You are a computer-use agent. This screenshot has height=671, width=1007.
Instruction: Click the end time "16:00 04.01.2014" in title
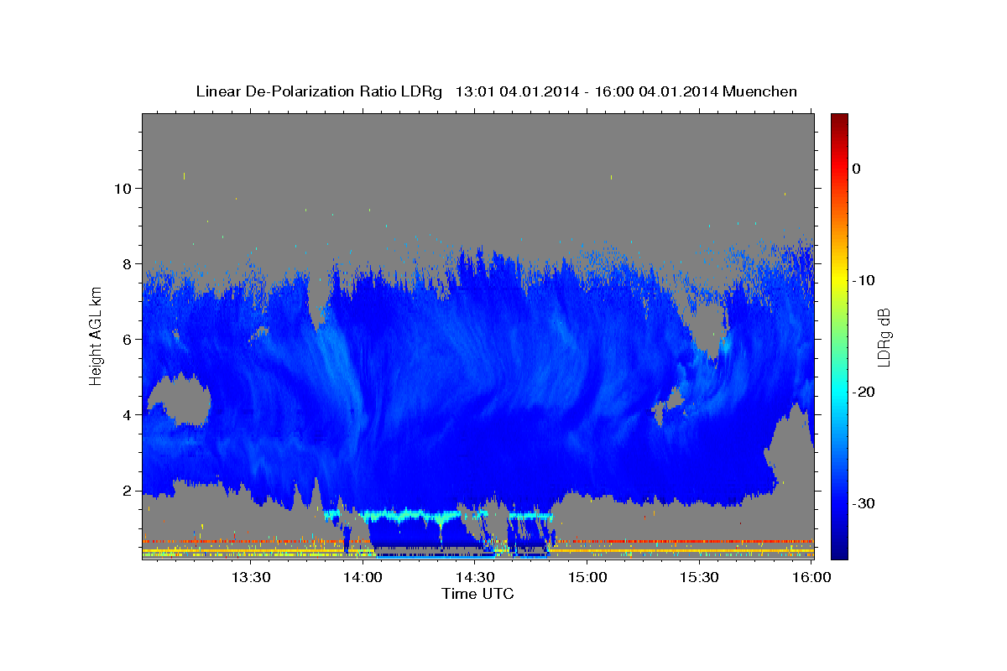655,91
